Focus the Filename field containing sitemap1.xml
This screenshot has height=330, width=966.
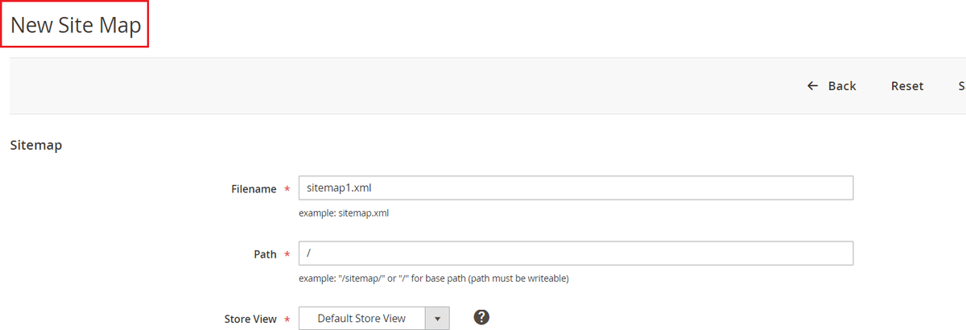575,188
